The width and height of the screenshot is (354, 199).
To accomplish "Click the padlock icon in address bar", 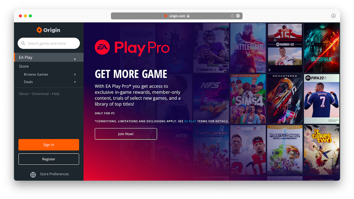I will 188,16.
